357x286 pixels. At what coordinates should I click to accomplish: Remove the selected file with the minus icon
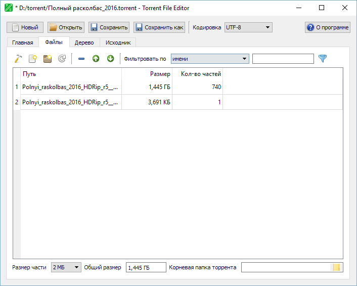(x=81, y=59)
